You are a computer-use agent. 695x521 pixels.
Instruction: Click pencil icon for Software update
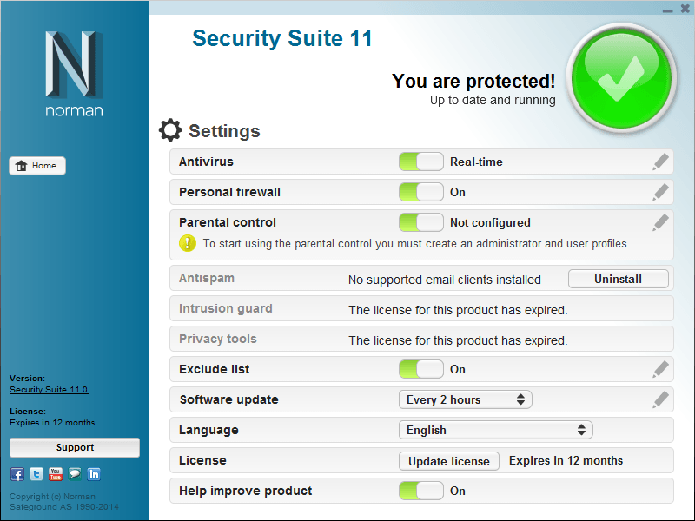point(661,399)
